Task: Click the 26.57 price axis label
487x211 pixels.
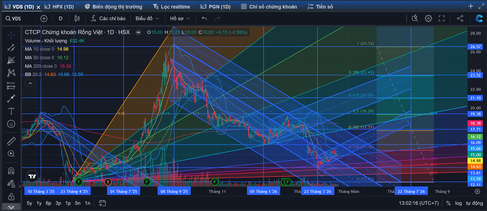Action: [476, 47]
